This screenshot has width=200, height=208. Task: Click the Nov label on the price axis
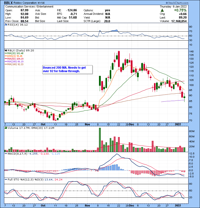pyautogui.click(x=87, y=125)
